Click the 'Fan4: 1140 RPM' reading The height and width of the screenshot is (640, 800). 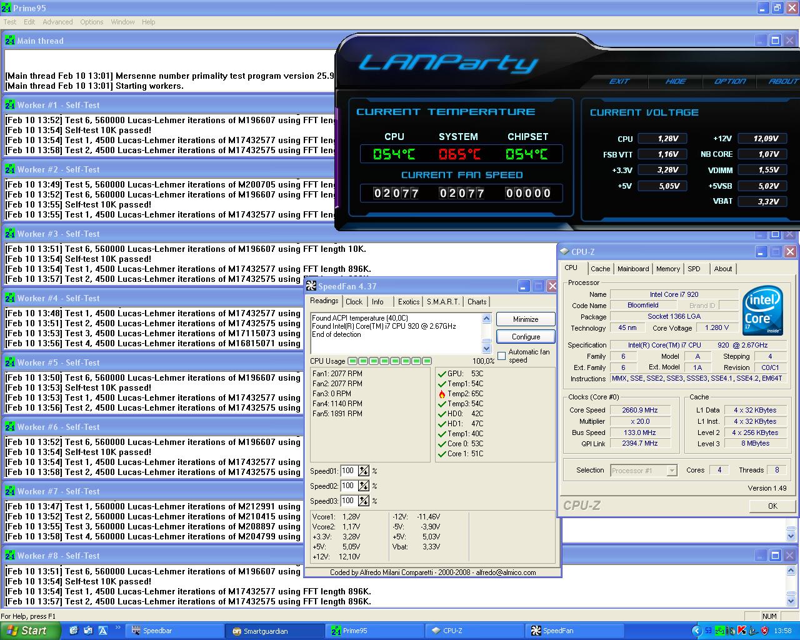pyautogui.click(x=337, y=404)
